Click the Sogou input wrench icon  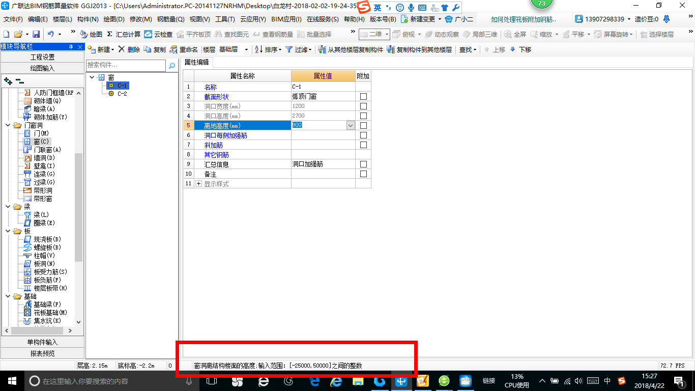tap(455, 8)
